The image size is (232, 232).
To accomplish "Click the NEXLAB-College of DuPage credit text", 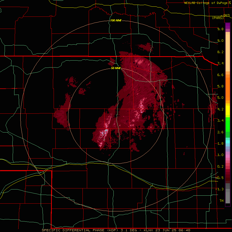I will [206, 3].
